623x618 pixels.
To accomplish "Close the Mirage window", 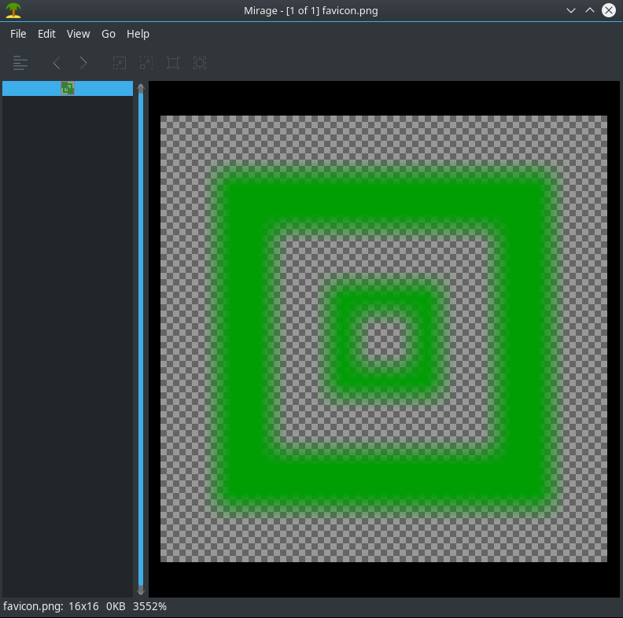I will tap(609, 10).
